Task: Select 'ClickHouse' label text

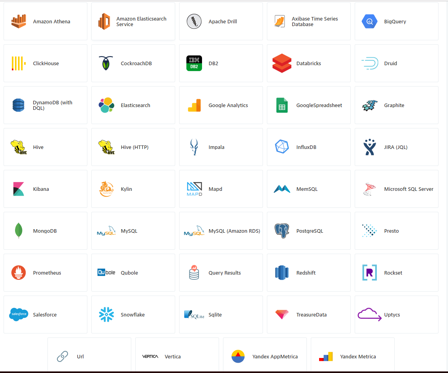Action: pos(46,63)
